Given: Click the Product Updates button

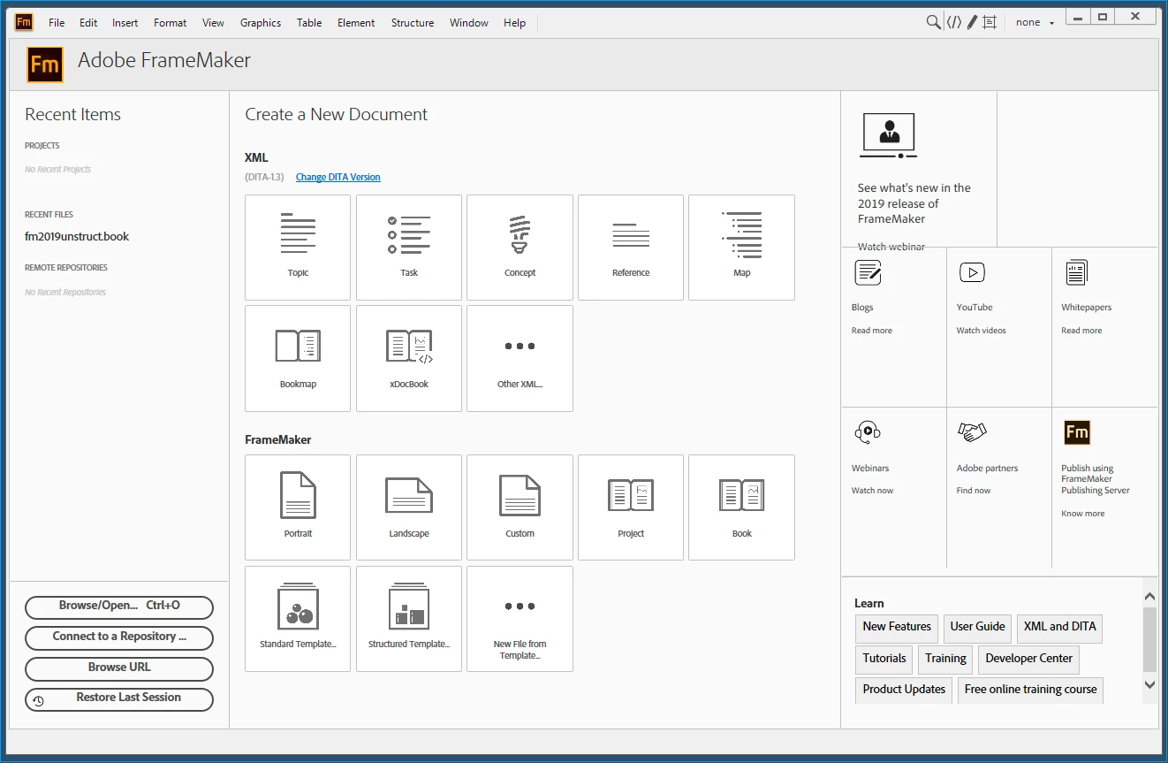Looking at the screenshot, I should pyautogui.click(x=904, y=690).
